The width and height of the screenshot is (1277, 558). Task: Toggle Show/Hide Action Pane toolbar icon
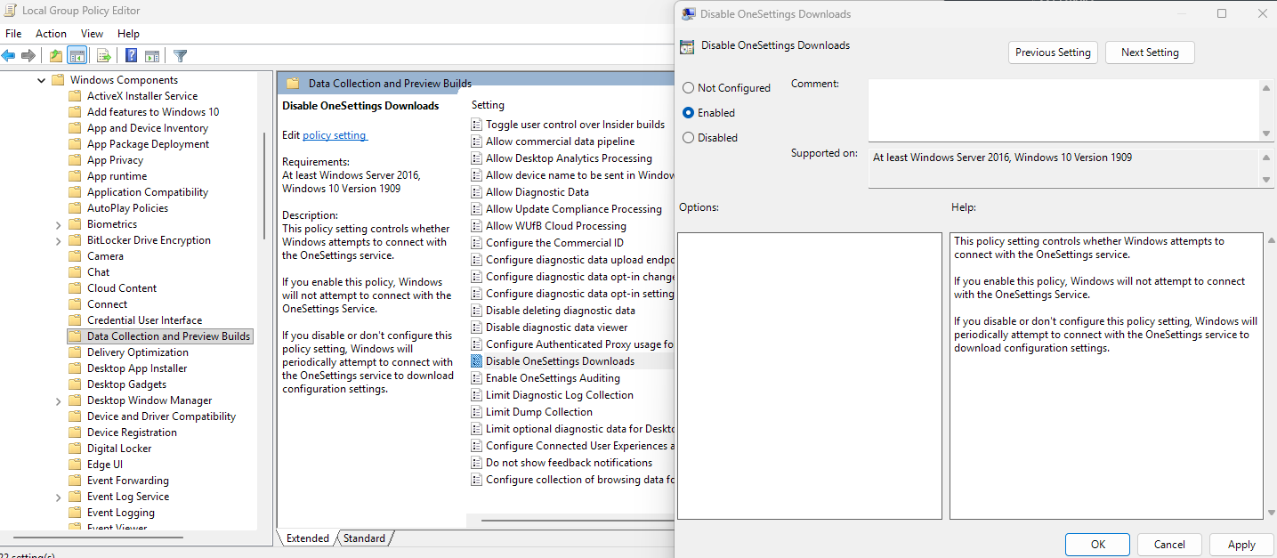(x=152, y=55)
